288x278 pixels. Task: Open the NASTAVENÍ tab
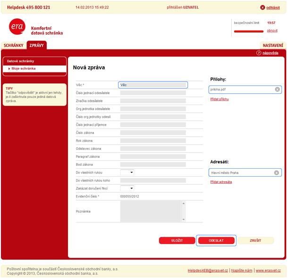(x=273, y=46)
